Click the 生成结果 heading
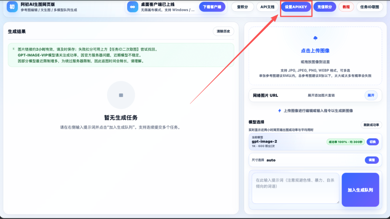The width and height of the screenshot is (390, 219). pyautogui.click(x=17, y=32)
